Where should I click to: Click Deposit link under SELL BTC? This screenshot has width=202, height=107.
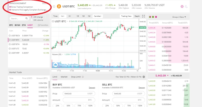pos(142,88)
